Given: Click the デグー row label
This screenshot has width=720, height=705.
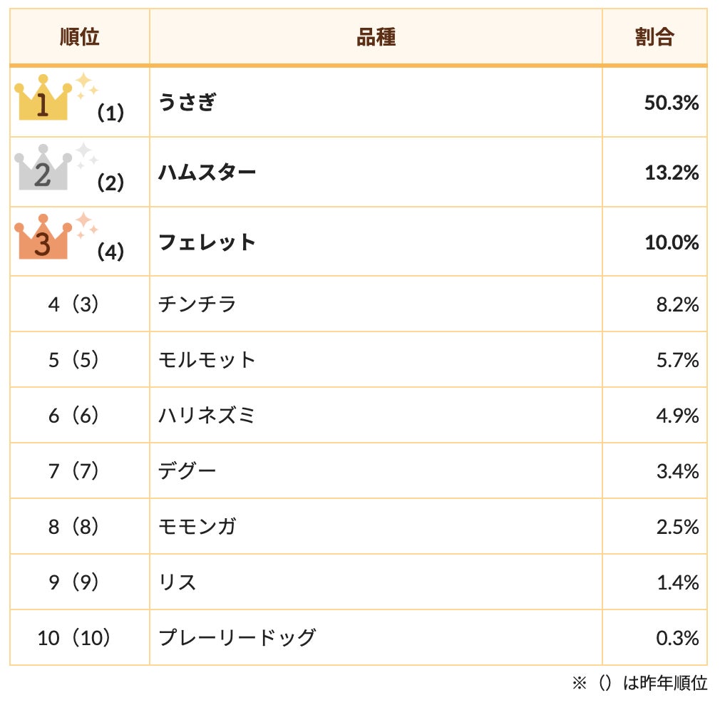Looking at the screenshot, I should (x=187, y=471).
